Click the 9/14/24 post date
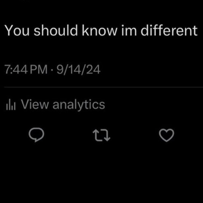 78,69
